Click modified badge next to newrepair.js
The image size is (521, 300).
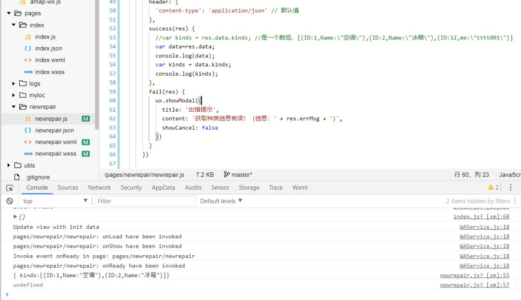(x=86, y=118)
